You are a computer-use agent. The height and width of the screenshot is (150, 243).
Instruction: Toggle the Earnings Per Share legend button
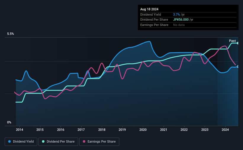click(99, 142)
